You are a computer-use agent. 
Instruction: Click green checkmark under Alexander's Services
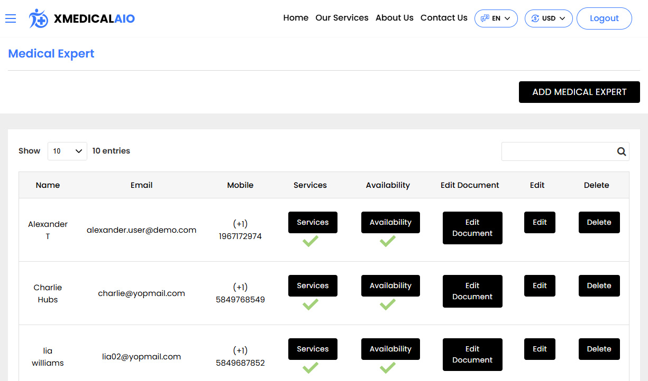point(310,241)
